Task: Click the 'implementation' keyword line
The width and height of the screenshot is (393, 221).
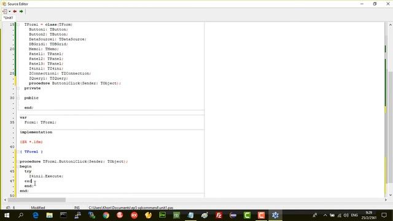Action: (36, 132)
